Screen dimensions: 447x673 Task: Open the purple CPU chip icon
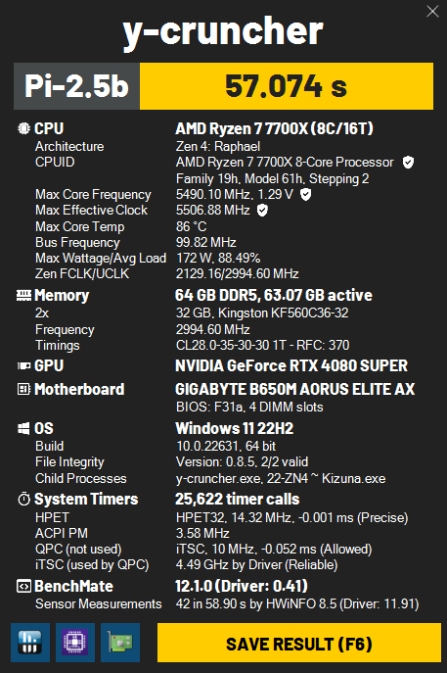click(x=75, y=643)
